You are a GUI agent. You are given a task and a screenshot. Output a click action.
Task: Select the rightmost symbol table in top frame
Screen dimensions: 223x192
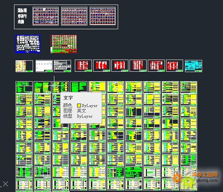tap(103, 16)
